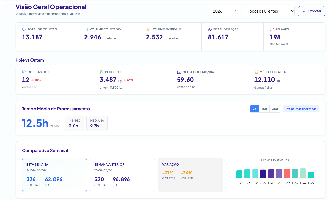Click the 12.5h average value
Screen dimensions: 328x201
point(35,123)
